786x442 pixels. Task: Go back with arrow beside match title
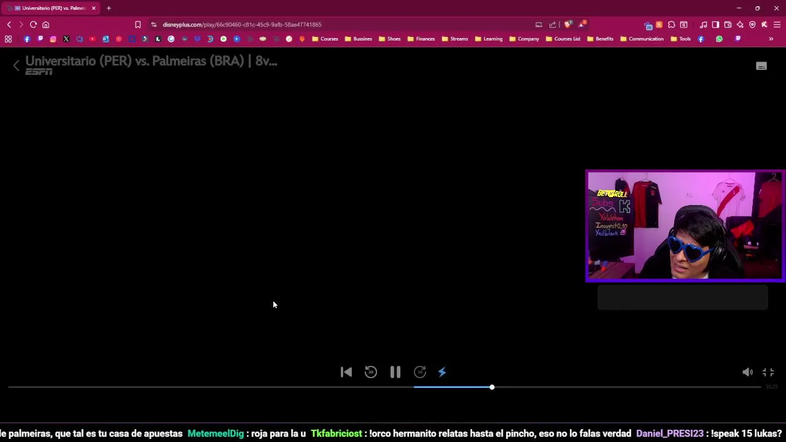tap(17, 66)
